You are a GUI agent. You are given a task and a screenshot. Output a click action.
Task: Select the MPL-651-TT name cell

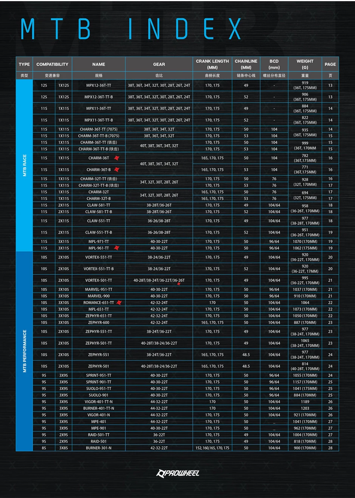click(99, 309)
